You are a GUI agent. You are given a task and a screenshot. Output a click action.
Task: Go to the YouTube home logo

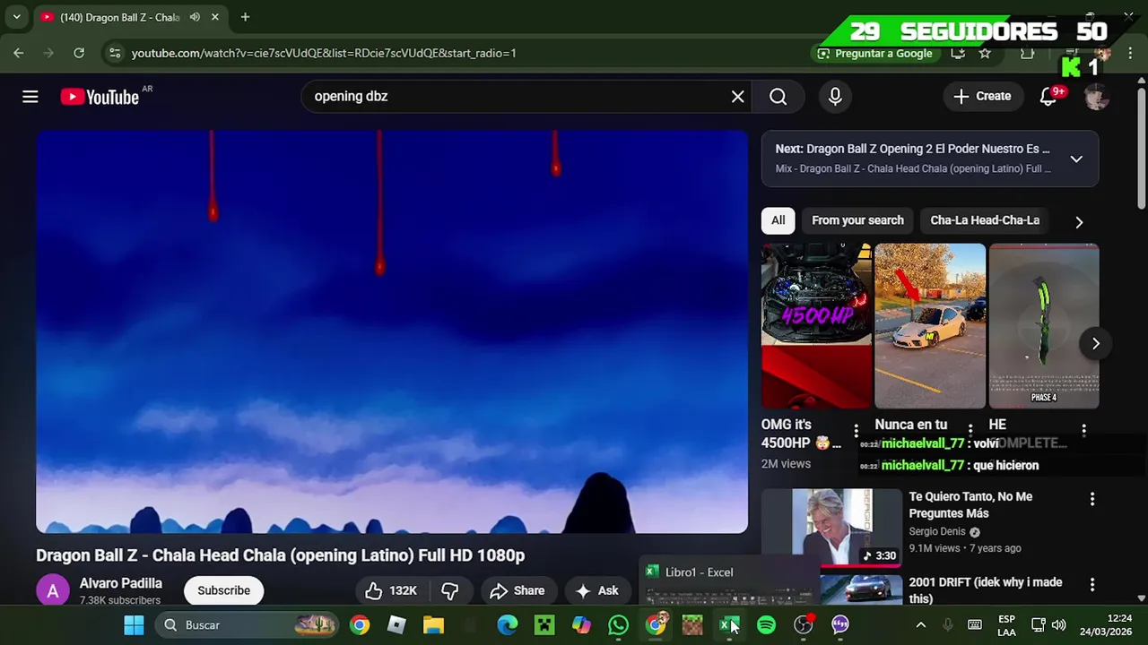coord(100,97)
